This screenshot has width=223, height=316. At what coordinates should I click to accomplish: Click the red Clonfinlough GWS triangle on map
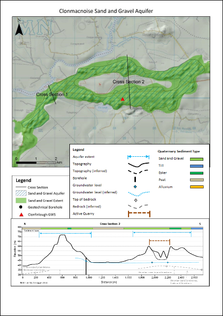[x=123, y=99]
